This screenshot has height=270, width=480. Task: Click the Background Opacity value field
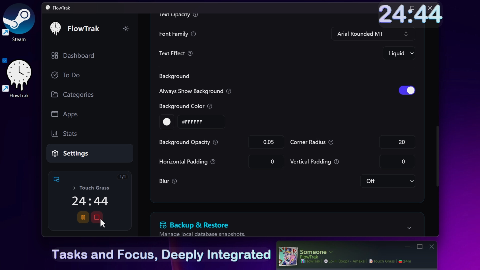266,142
